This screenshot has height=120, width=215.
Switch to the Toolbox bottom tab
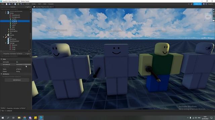(x=3, y=108)
